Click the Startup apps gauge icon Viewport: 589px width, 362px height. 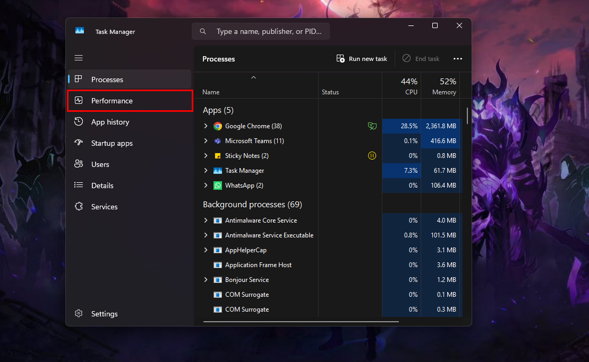pyautogui.click(x=79, y=143)
